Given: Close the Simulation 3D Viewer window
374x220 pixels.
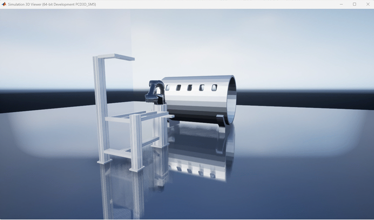Looking at the screenshot, I should click(x=367, y=4).
